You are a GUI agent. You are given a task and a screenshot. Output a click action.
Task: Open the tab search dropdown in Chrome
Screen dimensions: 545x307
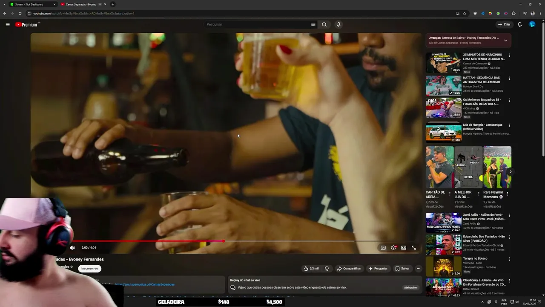coord(4,4)
